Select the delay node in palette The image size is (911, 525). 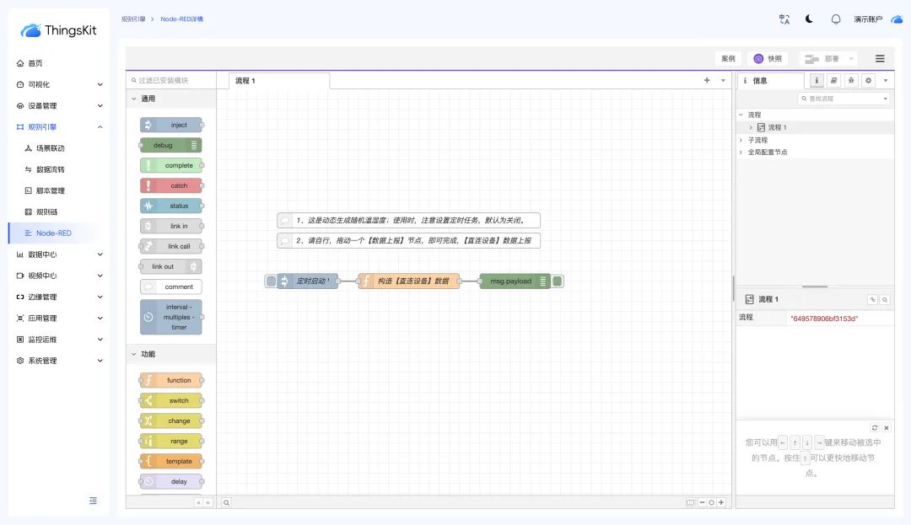[x=171, y=481]
